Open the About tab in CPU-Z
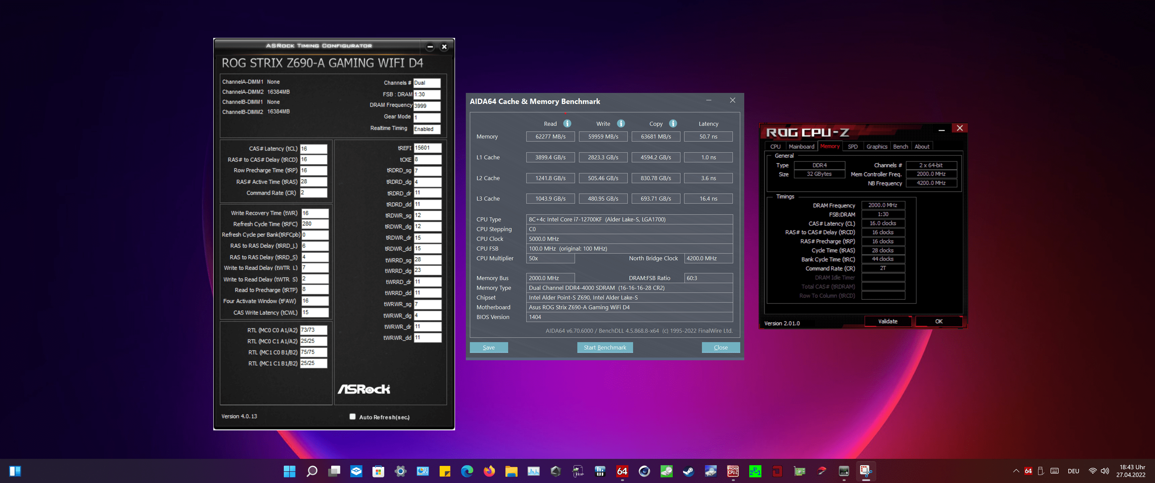 922,146
